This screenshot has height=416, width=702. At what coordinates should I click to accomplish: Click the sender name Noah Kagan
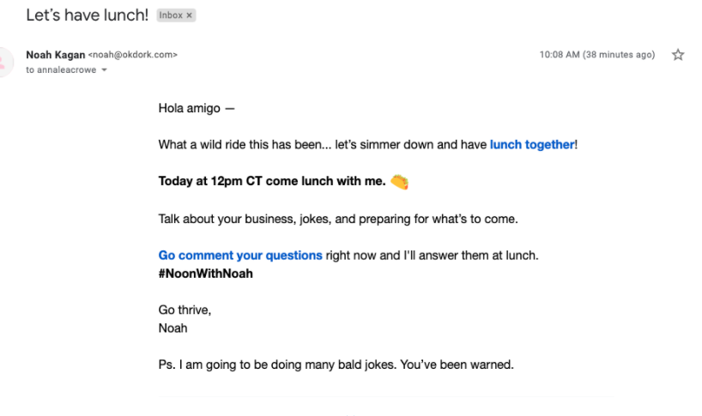point(55,55)
